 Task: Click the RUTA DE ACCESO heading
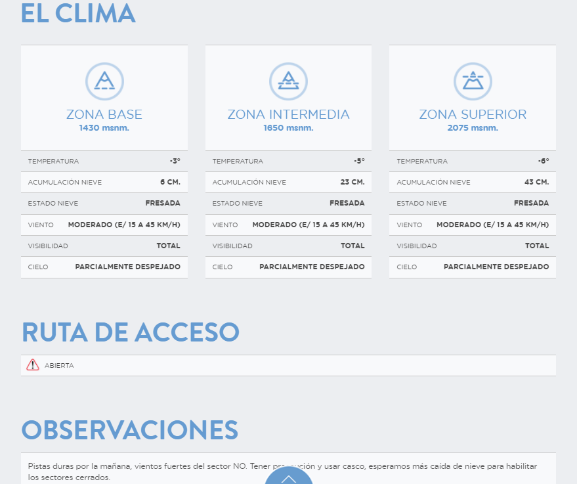[x=131, y=332]
